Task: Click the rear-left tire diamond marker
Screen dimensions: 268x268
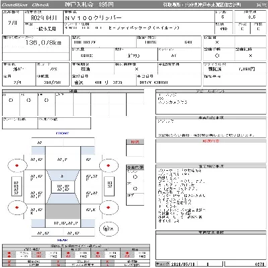Action: click(17, 208)
